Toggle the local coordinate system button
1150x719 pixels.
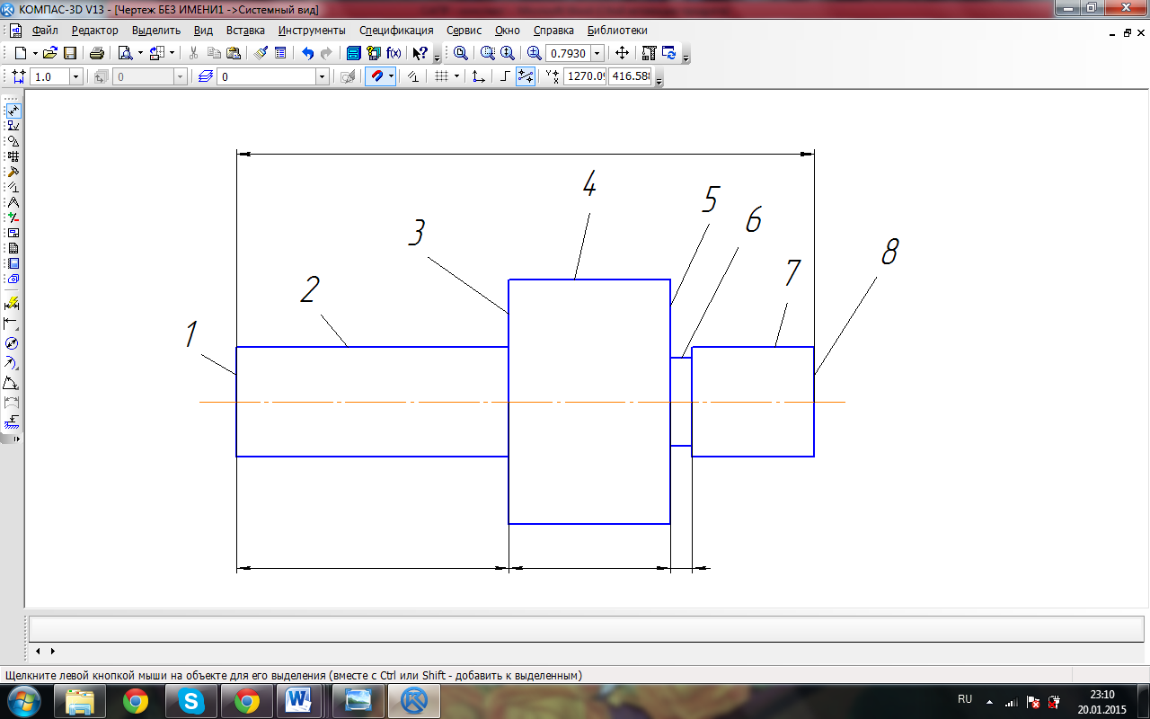pos(479,76)
